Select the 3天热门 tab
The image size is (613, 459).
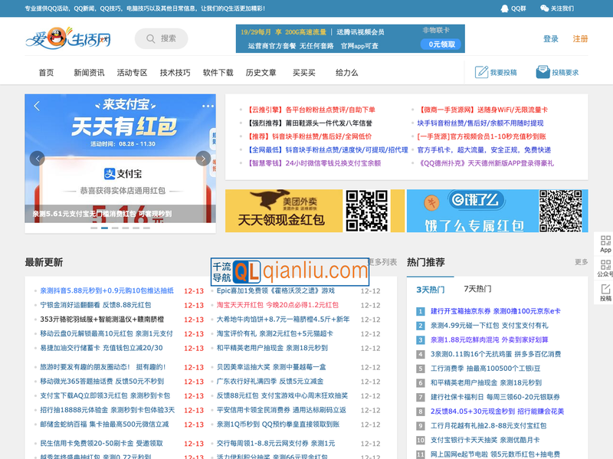(x=431, y=288)
